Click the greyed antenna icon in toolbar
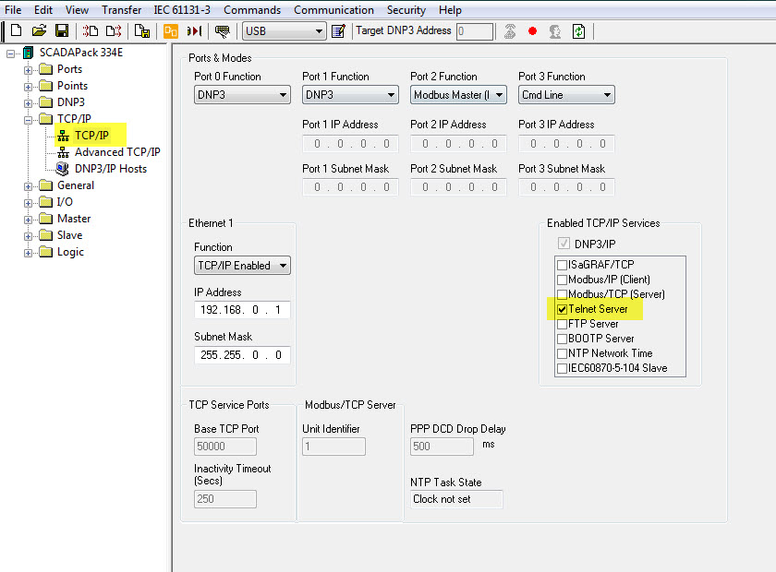 point(510,31)
